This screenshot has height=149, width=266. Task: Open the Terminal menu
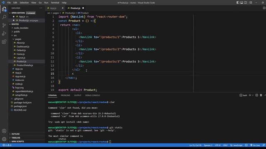point(55,2)
